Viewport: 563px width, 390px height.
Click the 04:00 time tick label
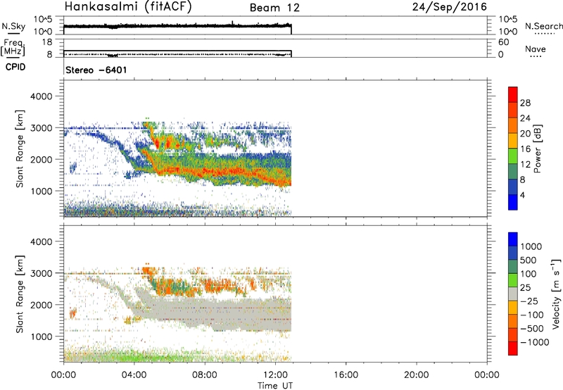tap(134, 375)
